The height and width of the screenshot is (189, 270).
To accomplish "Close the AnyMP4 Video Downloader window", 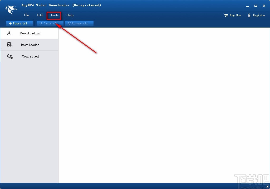I will point(264,6).
